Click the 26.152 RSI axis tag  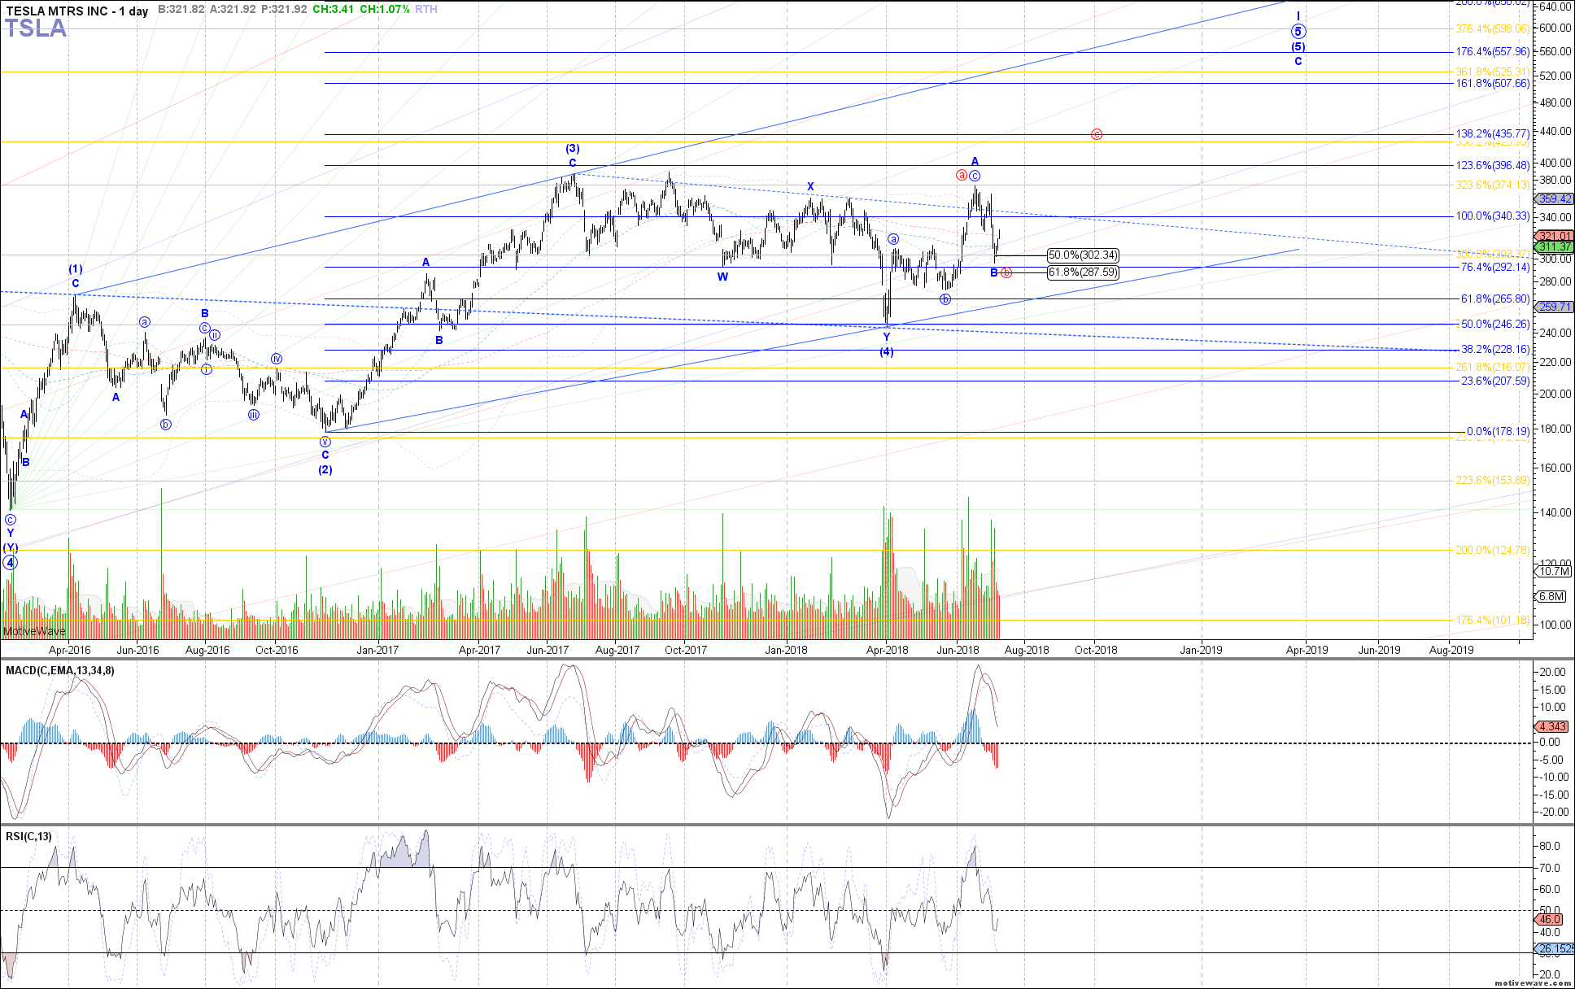(x=1555, y=949)
